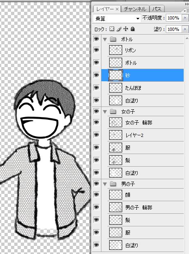Viewport: 189px width, 254px height.
Task: Select 髪 layer in 男の子 group
Action: (128, 220)
